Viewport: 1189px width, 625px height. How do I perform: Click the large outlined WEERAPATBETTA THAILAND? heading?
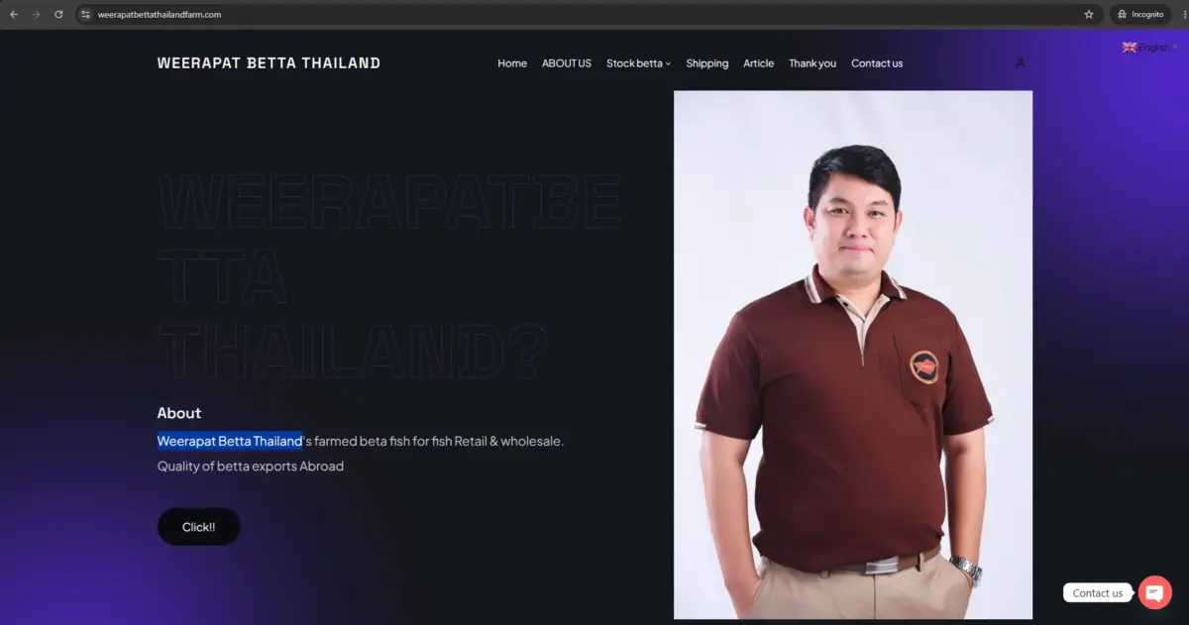pos(388,277)
